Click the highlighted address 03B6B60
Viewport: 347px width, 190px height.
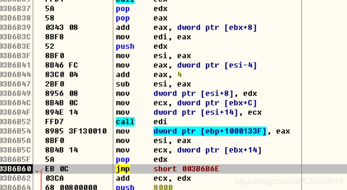[x=16, y=169]
